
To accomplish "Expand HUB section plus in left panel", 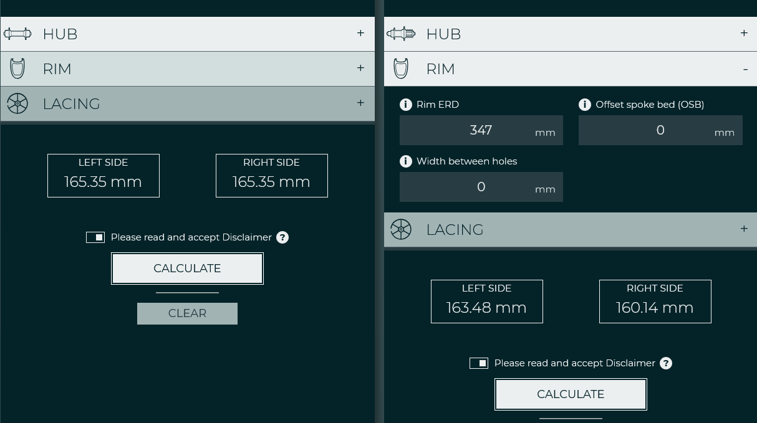I will point(360,33).
